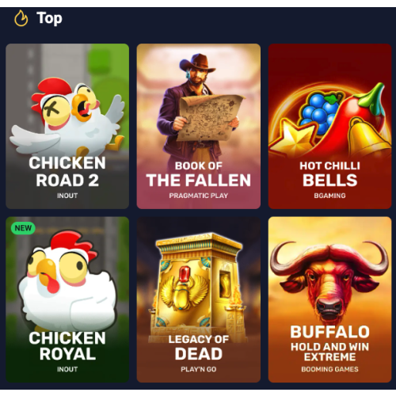Click the PRAGMATIC PLAY provider label
This screenshot has height=396, width=396.
199,196
